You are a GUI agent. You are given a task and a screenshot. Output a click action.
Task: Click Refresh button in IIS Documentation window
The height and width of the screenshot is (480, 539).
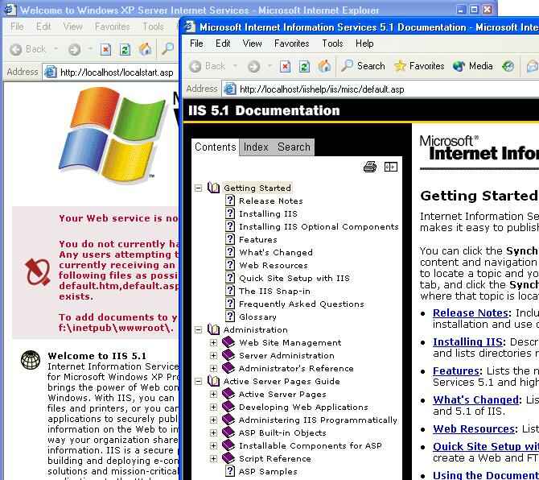[304, 66]
